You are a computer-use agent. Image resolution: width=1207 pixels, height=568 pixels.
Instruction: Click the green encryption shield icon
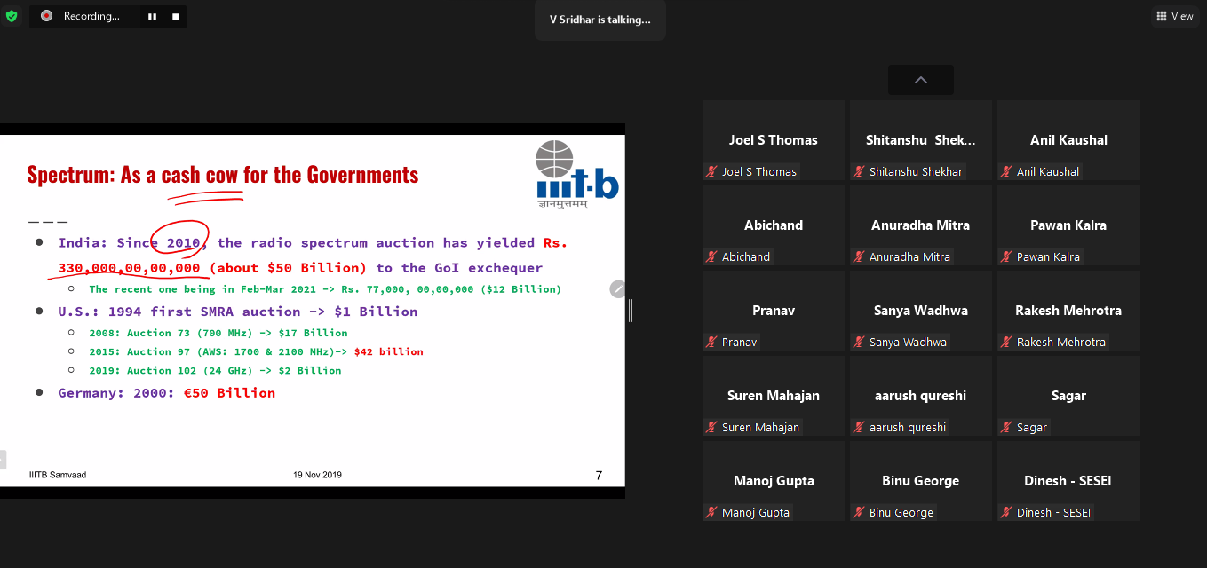click(12, 16)
